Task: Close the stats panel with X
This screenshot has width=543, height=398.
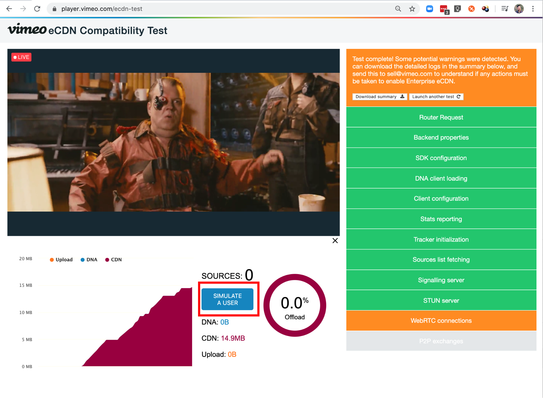Action: [x=335, y=240]
